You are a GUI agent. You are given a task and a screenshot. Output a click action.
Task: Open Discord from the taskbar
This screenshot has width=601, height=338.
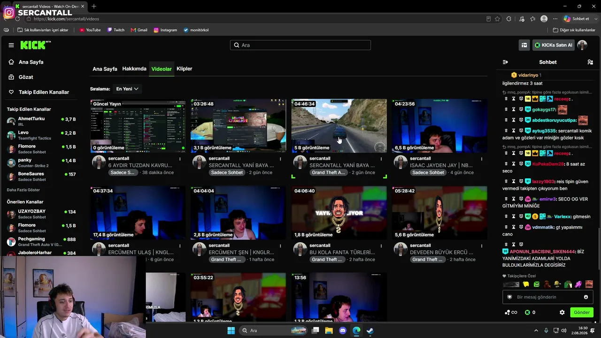(343, 330)
